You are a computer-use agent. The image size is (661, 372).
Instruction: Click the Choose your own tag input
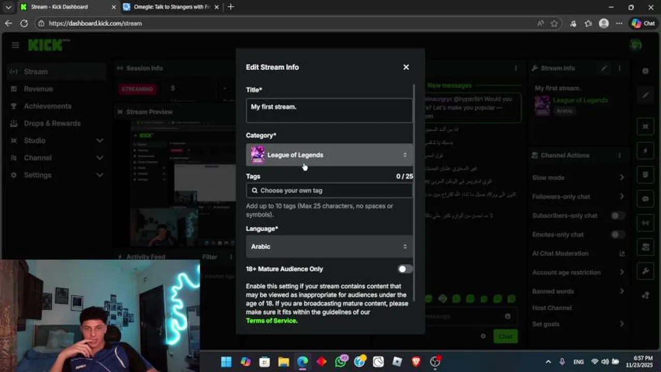329,191
